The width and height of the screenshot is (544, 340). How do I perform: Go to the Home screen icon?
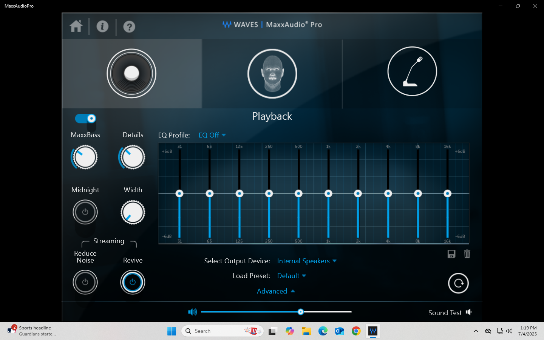click(76, 26)
